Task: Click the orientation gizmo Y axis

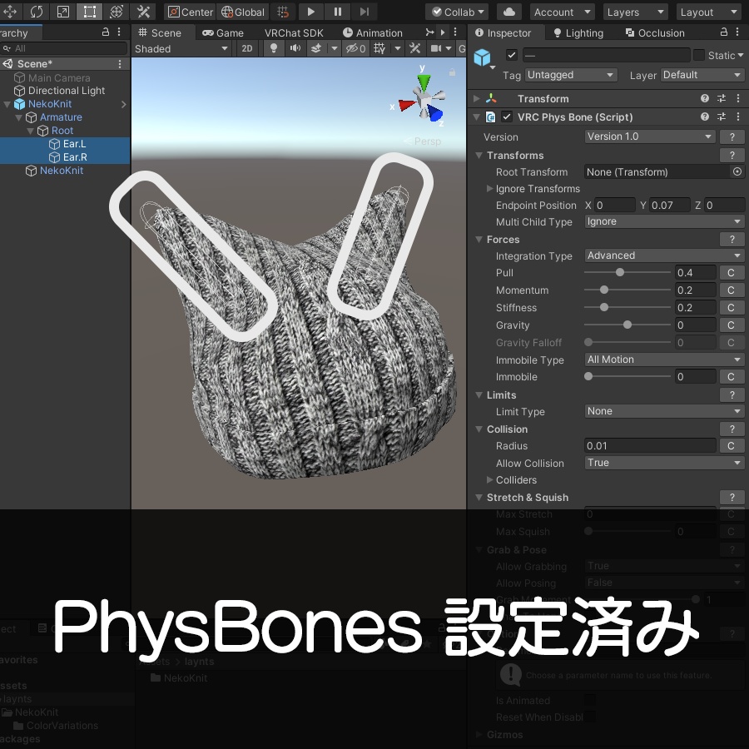Action: click(424, 82)
